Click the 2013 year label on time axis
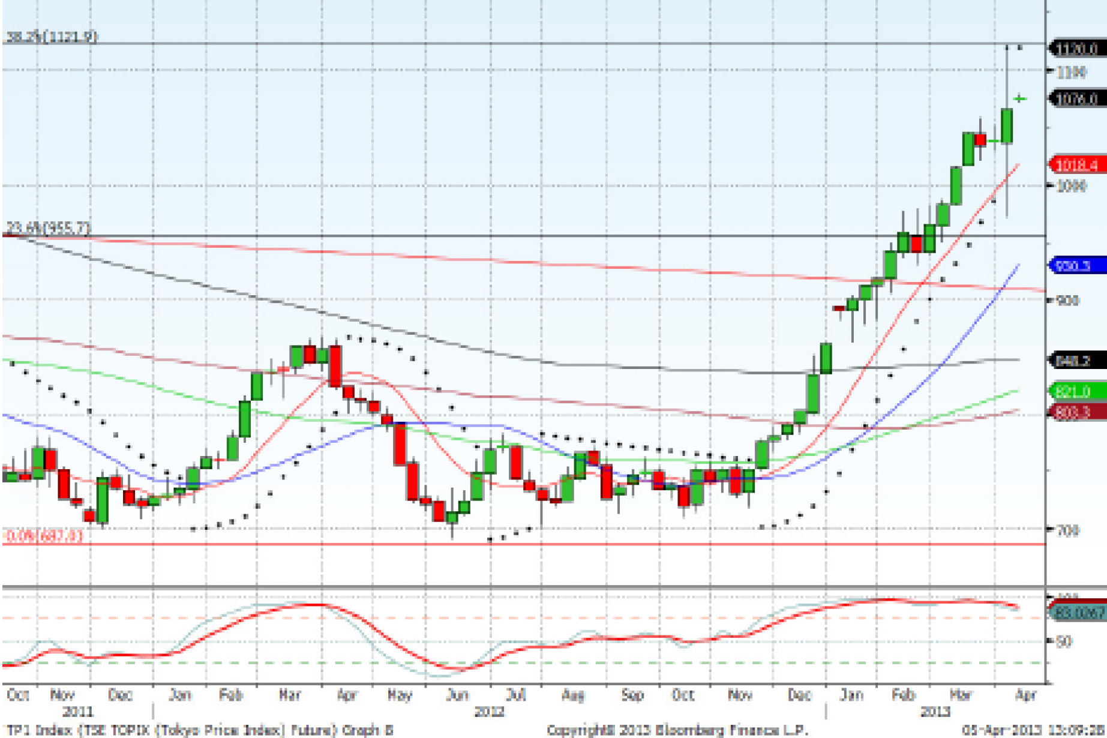This screenshot has width=1107, height=738. (x=935, y=712)
